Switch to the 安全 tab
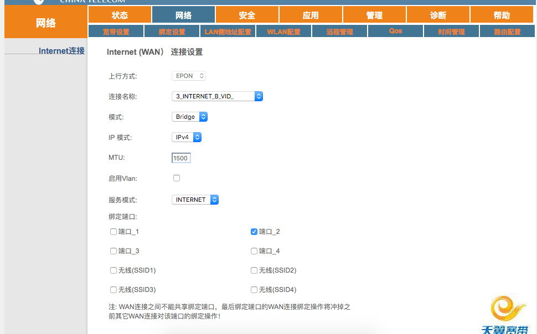The height and width of the screenshot is (334, 537). pyautogui.click(x=247, y=15)
